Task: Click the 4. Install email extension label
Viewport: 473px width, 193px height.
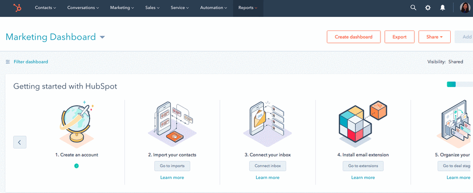Action: tap(363, 155)
